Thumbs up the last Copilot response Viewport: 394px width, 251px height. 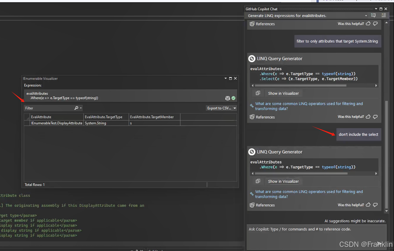368,205
